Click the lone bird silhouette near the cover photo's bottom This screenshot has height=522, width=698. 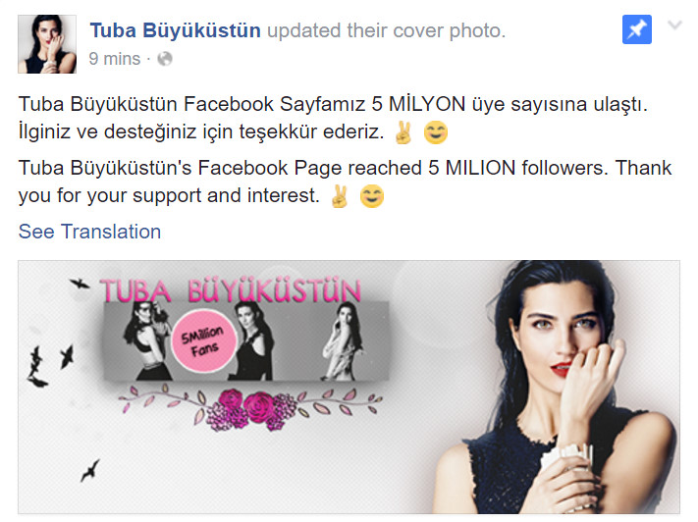tap(90, 470)
